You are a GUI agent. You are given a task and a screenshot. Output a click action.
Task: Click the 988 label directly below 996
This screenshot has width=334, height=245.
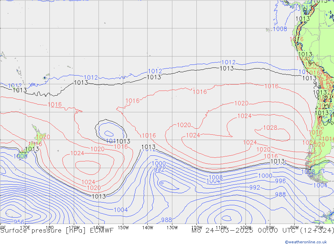280,194
